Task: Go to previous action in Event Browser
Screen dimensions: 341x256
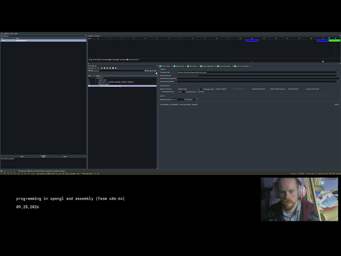Action: coord(95,68)
